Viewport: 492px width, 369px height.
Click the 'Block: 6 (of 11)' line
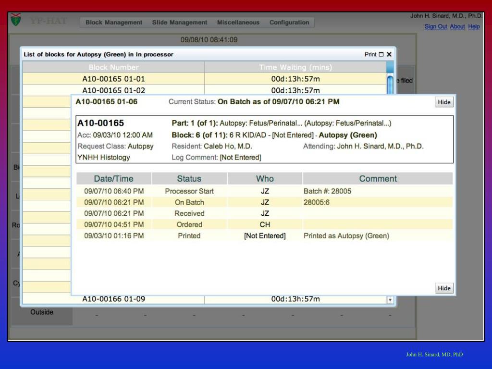[x=274, y=135]
